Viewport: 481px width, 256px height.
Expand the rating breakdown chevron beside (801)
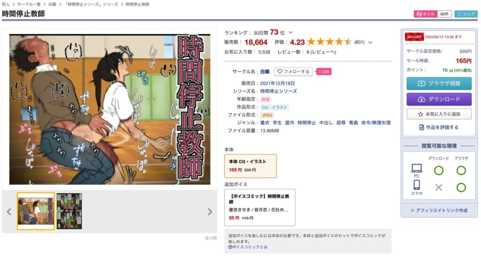[370, 43]
